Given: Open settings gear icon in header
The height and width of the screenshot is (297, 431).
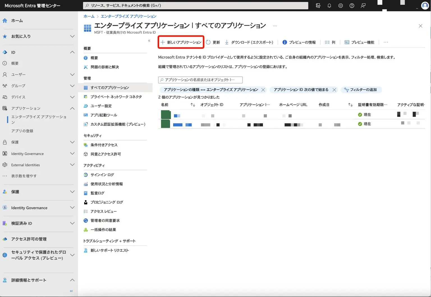Looking at the screenshot, I should pos(340,6).
